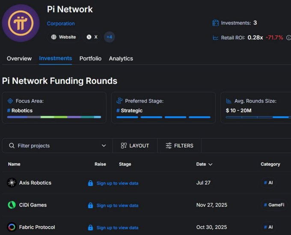
Task: Click the Preferred Stage icon
Action: click(x=119, y=101)
